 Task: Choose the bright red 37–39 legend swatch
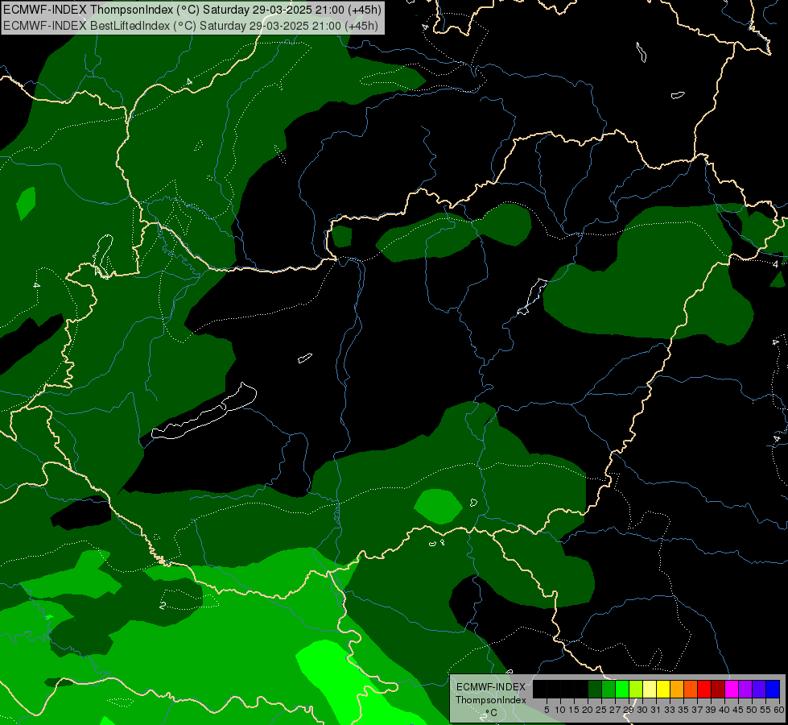[x=704, y=689]
